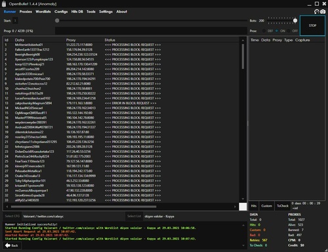328x252 pixels.
Task: Click the bot list horizontal scrollbar thumb
Action: pos(84,207)
